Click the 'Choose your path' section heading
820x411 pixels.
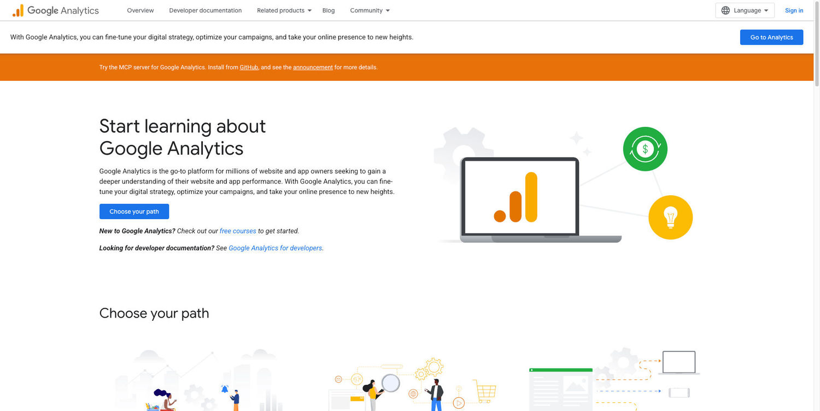[x=154, y=313]
